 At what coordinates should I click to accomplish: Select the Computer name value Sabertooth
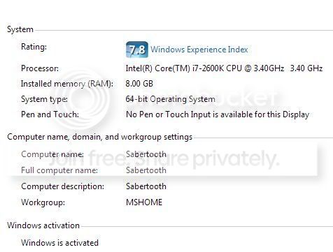click(146, 154)
